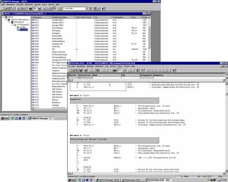Open Datei menu in SIMATIC Manager

[x=3, y=4]
